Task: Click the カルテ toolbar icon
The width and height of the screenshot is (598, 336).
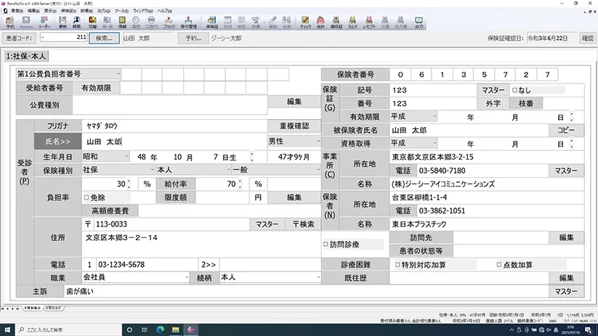Action: coord(353,22)
